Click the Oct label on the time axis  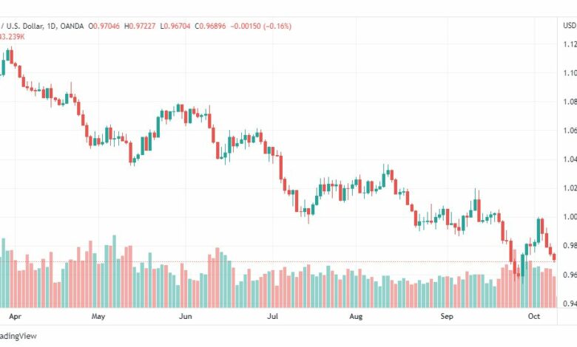pos(534,316)
